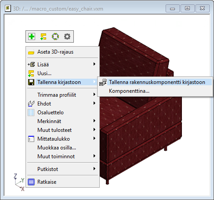
Task: Choose Uusi... from the context menu
Action: [x=62, y=73]
